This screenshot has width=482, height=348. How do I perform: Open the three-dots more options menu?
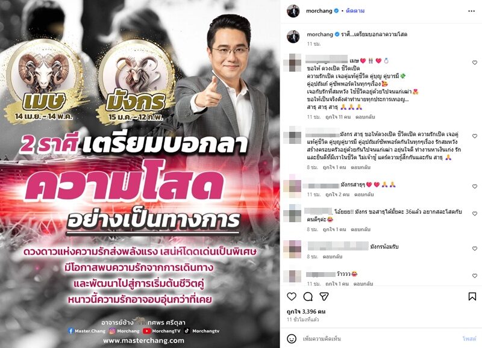click(x=472, y=11)
